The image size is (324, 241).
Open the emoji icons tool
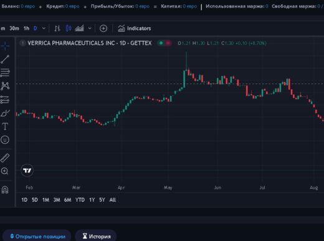5,139
